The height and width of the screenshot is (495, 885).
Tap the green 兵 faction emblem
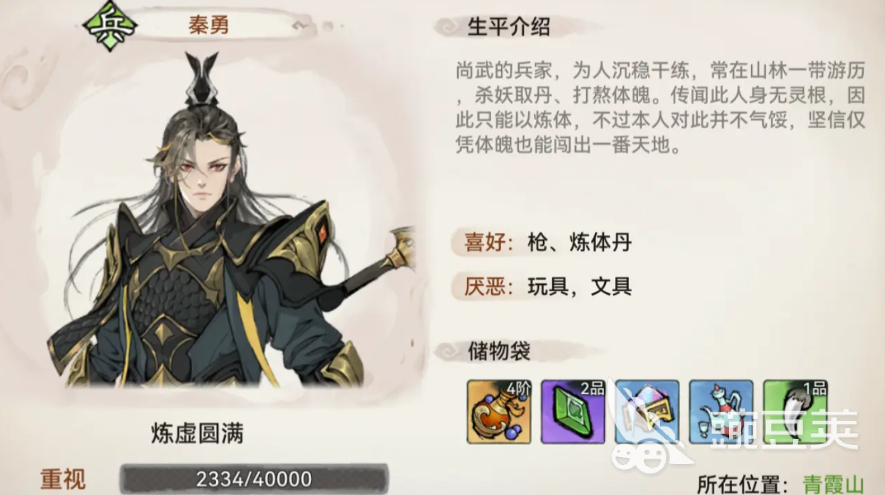(x=109, y=25)
